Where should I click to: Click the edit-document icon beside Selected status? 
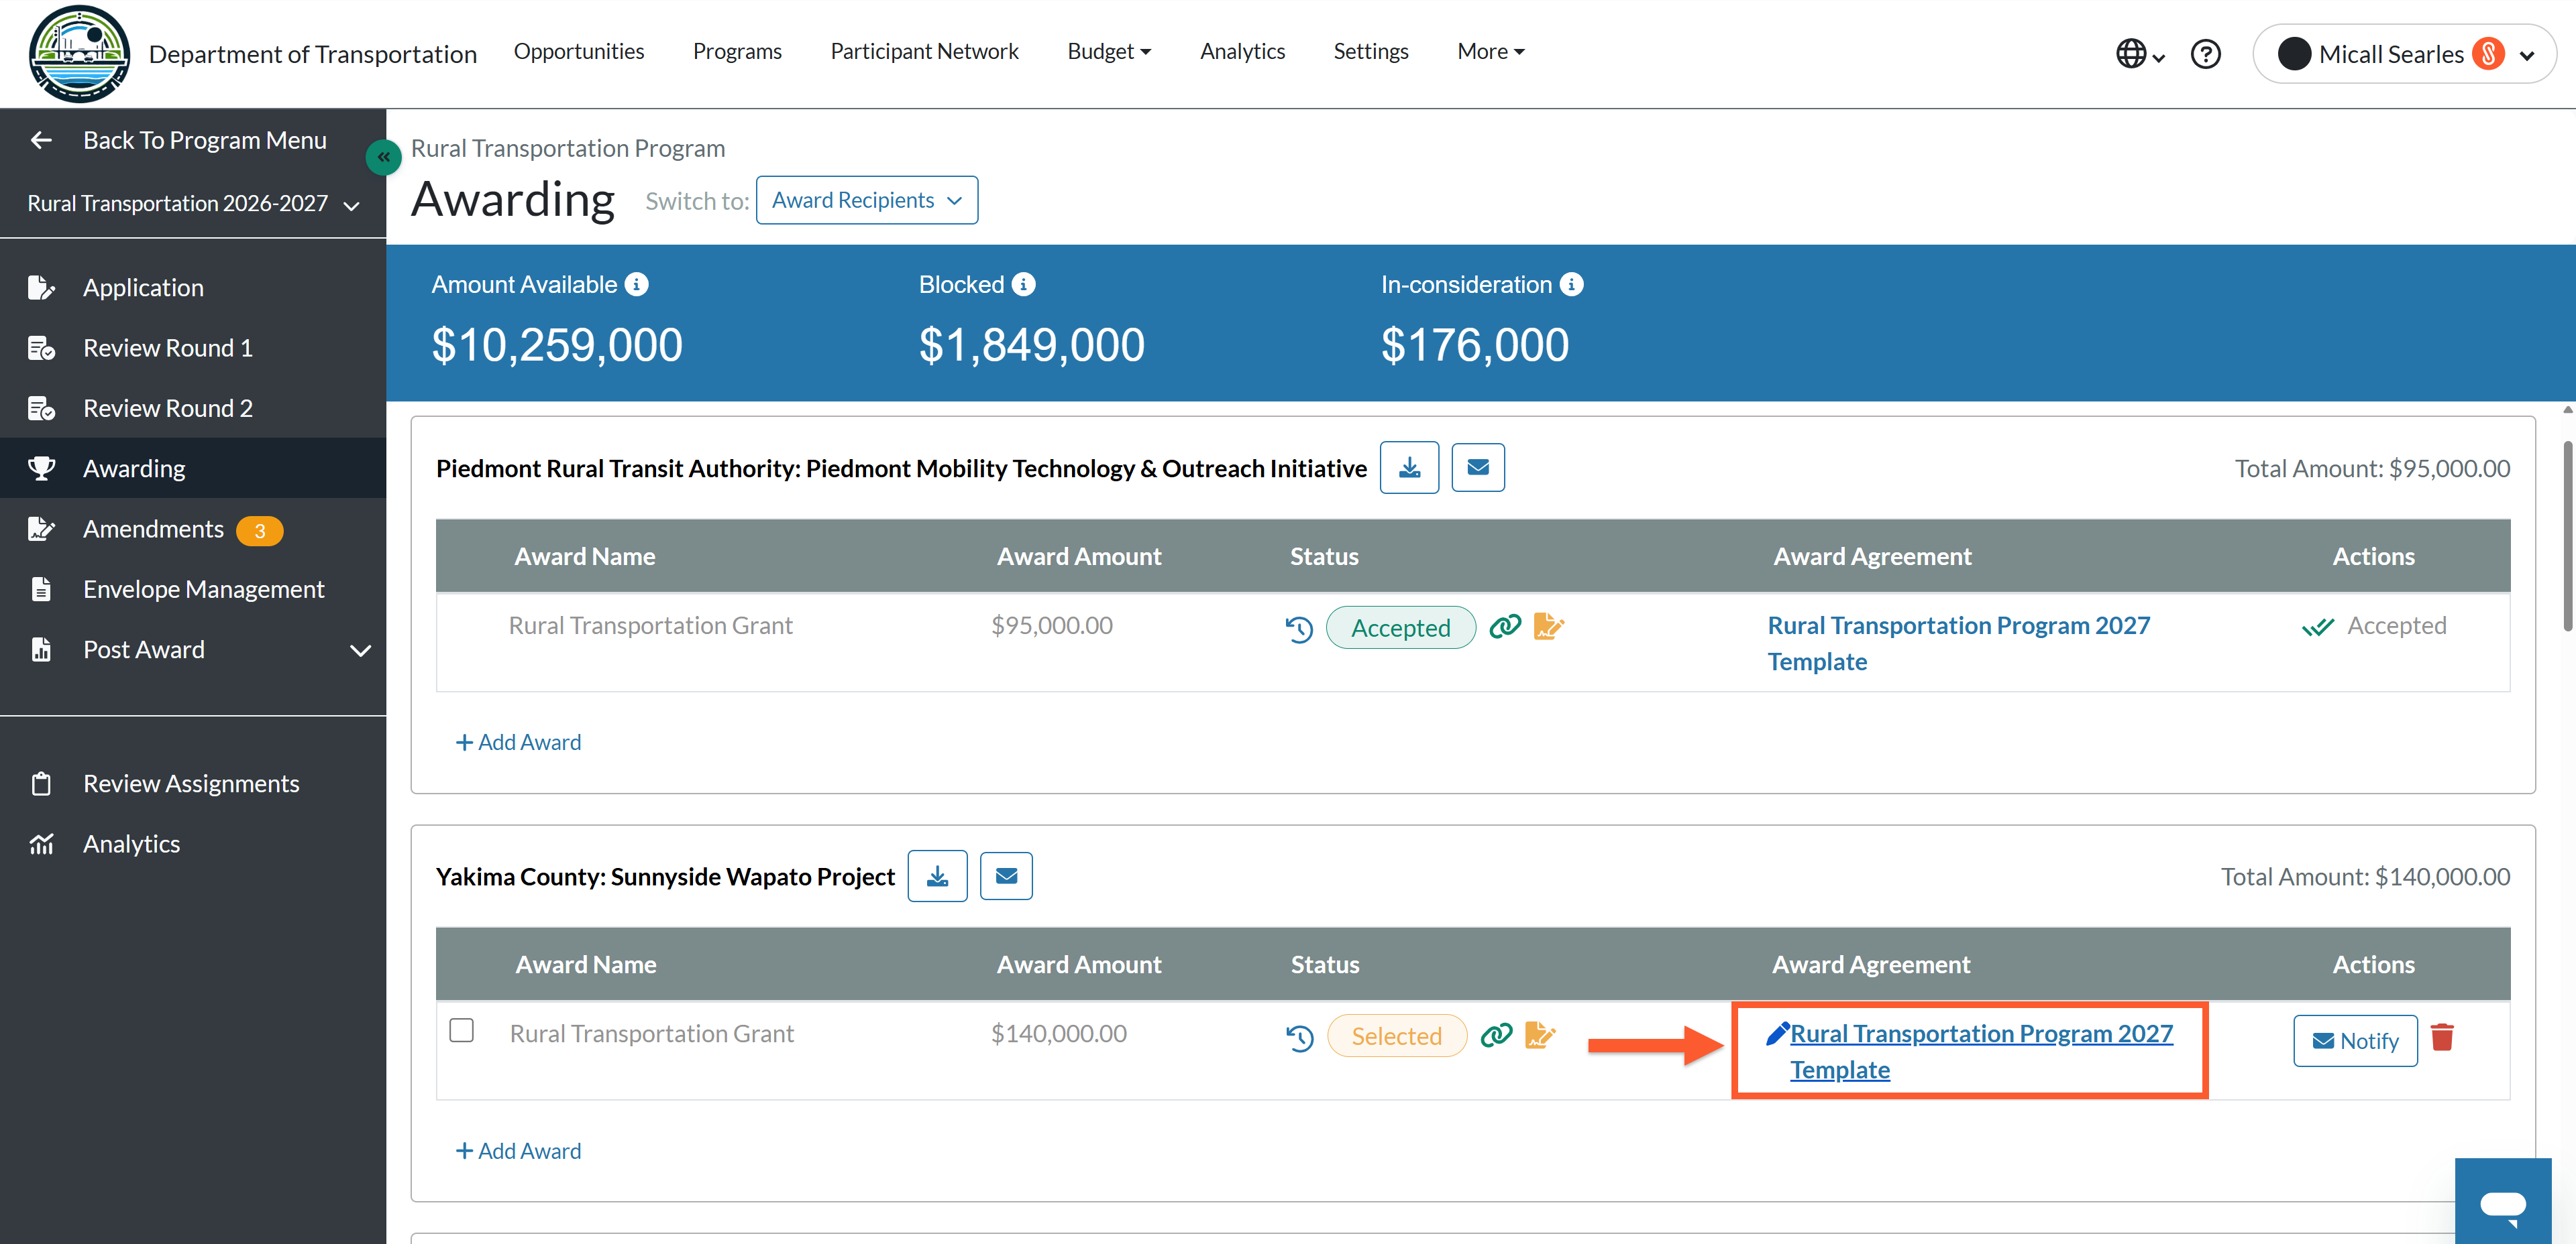point(1539,1034)
